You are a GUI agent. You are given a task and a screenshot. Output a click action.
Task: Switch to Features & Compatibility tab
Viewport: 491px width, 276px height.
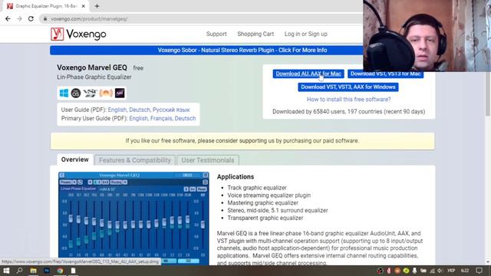135,160
